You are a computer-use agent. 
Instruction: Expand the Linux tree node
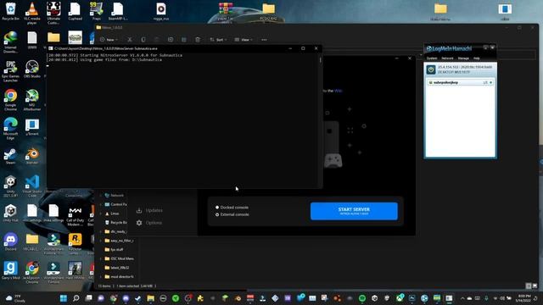(x=101, y=213)
